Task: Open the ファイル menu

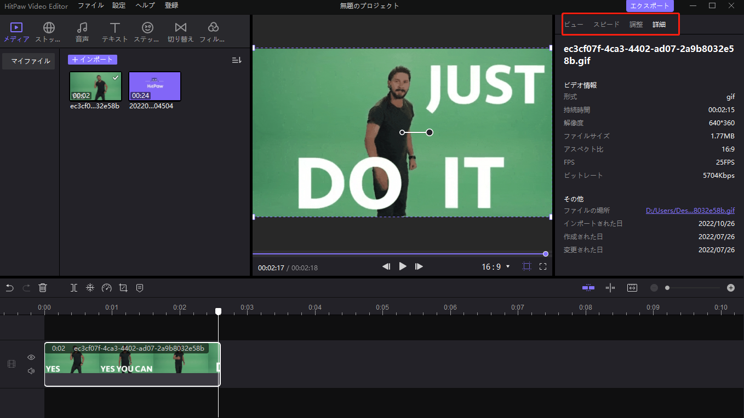Action: [x=90, y=5]
